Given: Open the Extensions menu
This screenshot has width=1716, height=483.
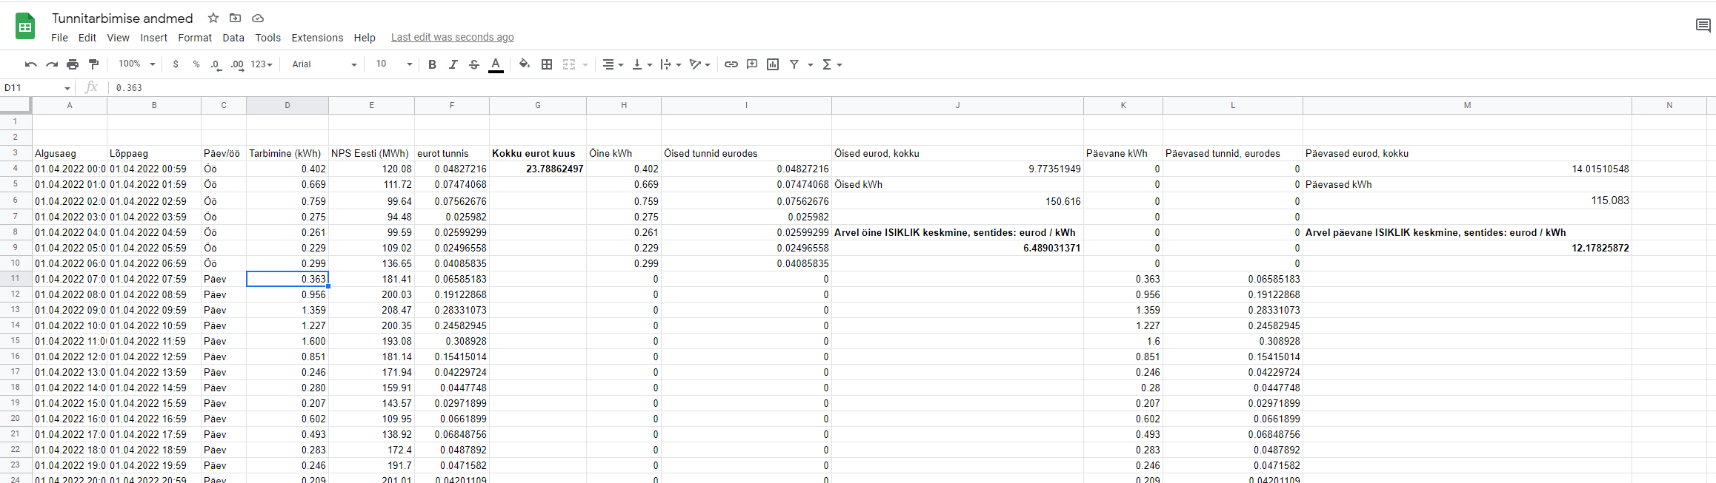Looking at the screenshot, I should coord(317,38).
